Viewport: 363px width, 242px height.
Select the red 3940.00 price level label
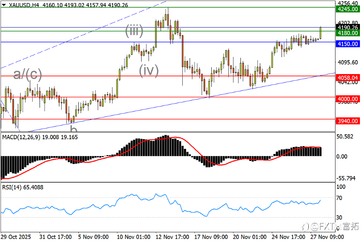348,121
